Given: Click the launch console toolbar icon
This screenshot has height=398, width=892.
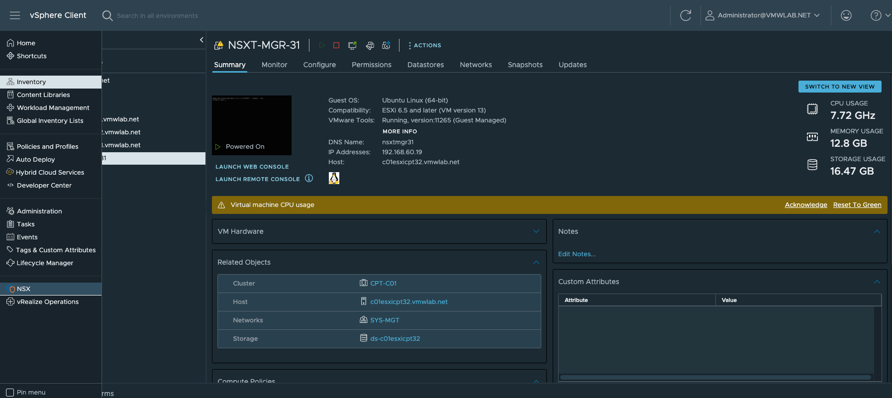Looking at the screenshot, I should click(352, 45).
